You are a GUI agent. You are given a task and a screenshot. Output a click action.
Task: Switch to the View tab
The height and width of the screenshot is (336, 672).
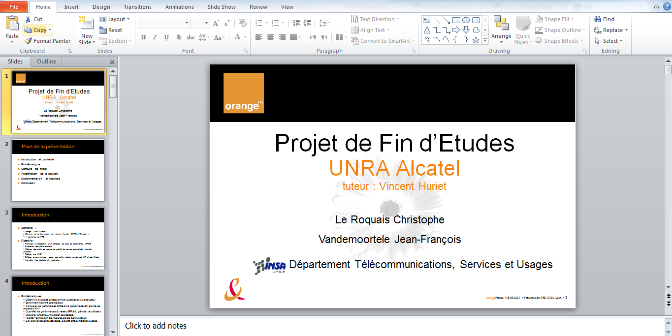287,7
